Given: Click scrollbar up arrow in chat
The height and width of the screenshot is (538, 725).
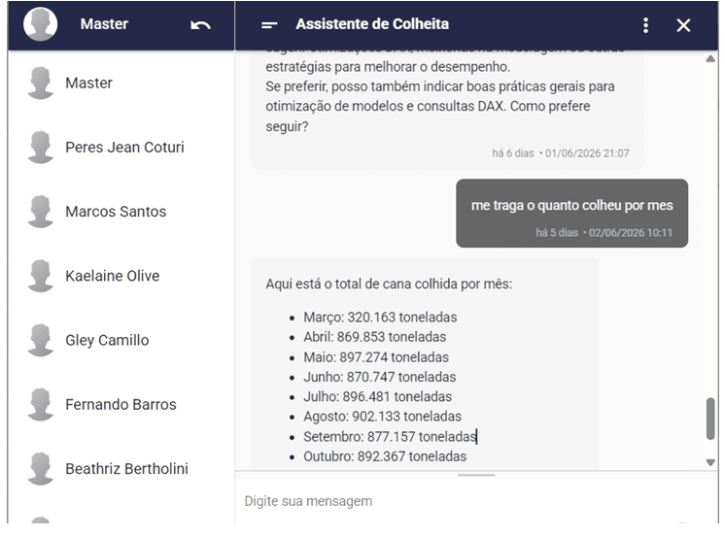Looking at the screenshot, I should click(x=710, y=58).
